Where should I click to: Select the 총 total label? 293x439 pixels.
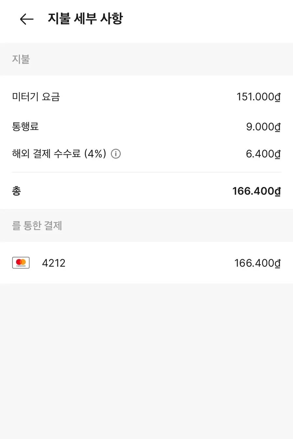click(17, 191)
